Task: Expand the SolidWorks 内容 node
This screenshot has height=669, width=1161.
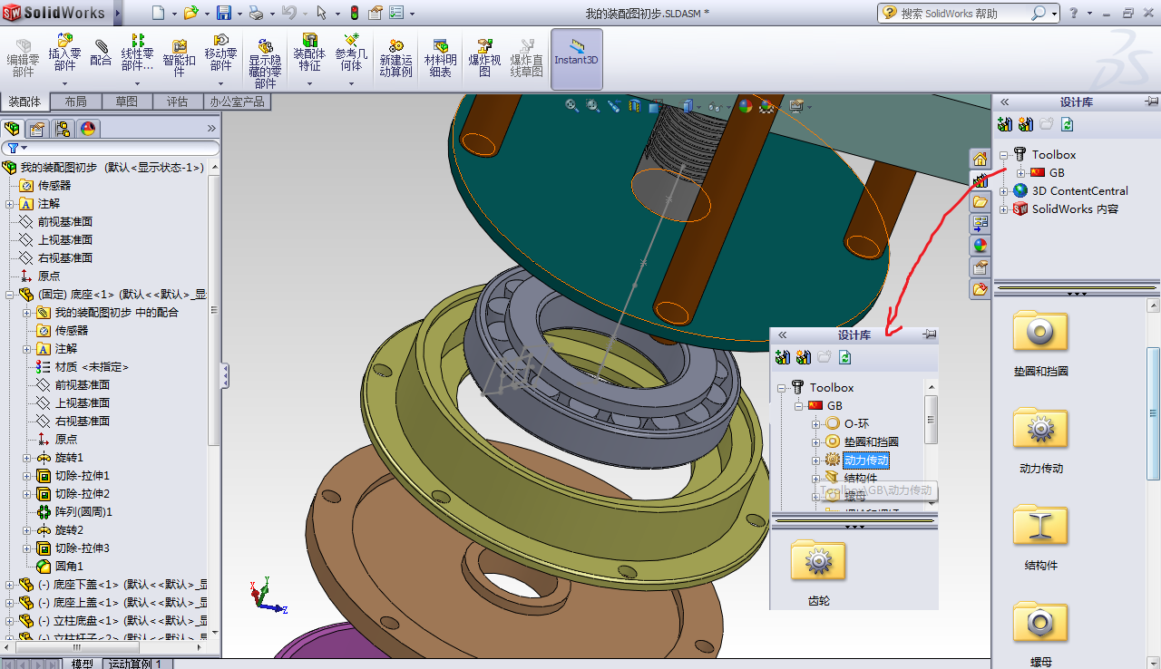Action: [x=1004, y=209]
